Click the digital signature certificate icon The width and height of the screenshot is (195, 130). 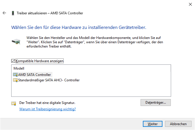click(14, 103)
